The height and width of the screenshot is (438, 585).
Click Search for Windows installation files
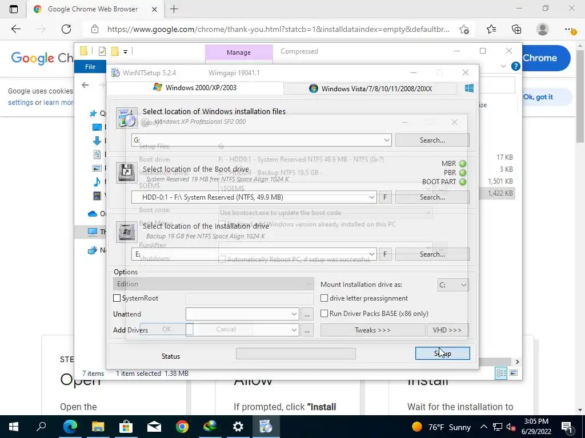coord(432,140)
